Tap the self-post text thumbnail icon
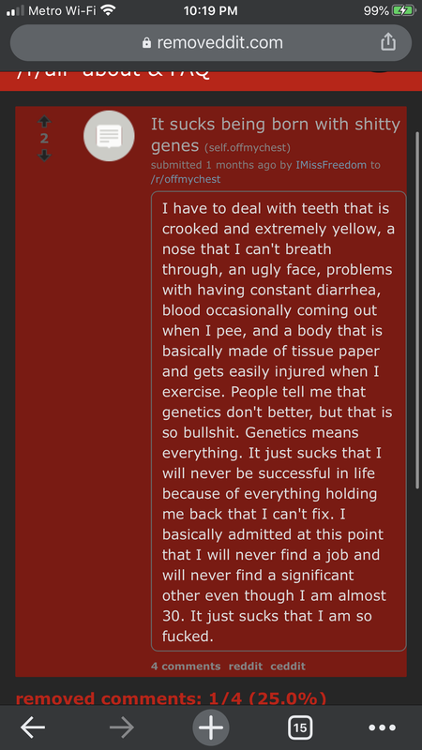The width and height of the screenshot is (422, 750). click(109, 136)
